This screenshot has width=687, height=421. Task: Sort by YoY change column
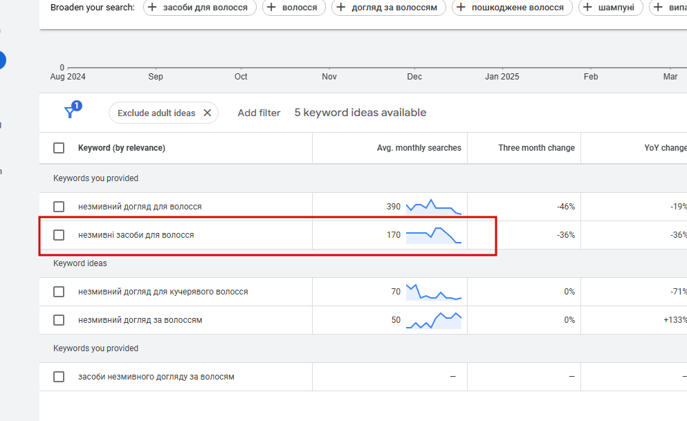(x=666, y=148)
